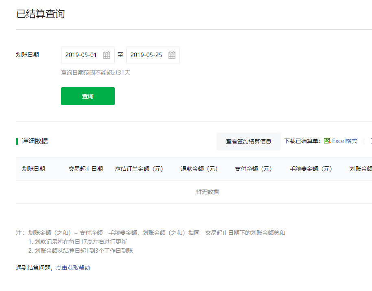Click the 暂无数据 empty-table message
Screen dimensions: 372x291
[x=207, y=192]
